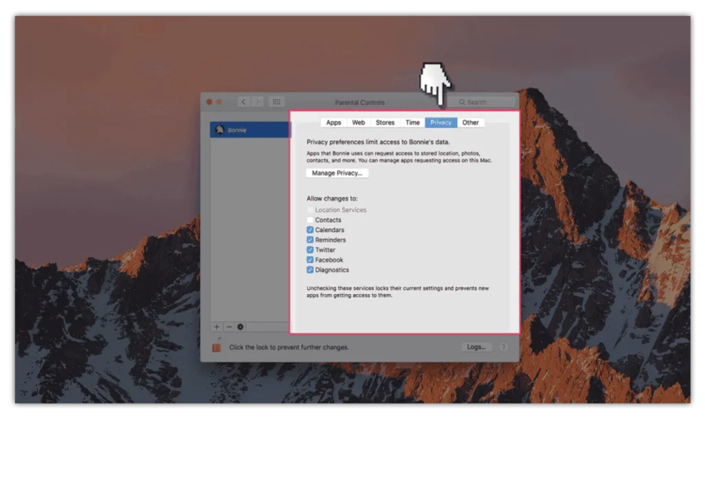Switch to the Time tab

point(412,123)
